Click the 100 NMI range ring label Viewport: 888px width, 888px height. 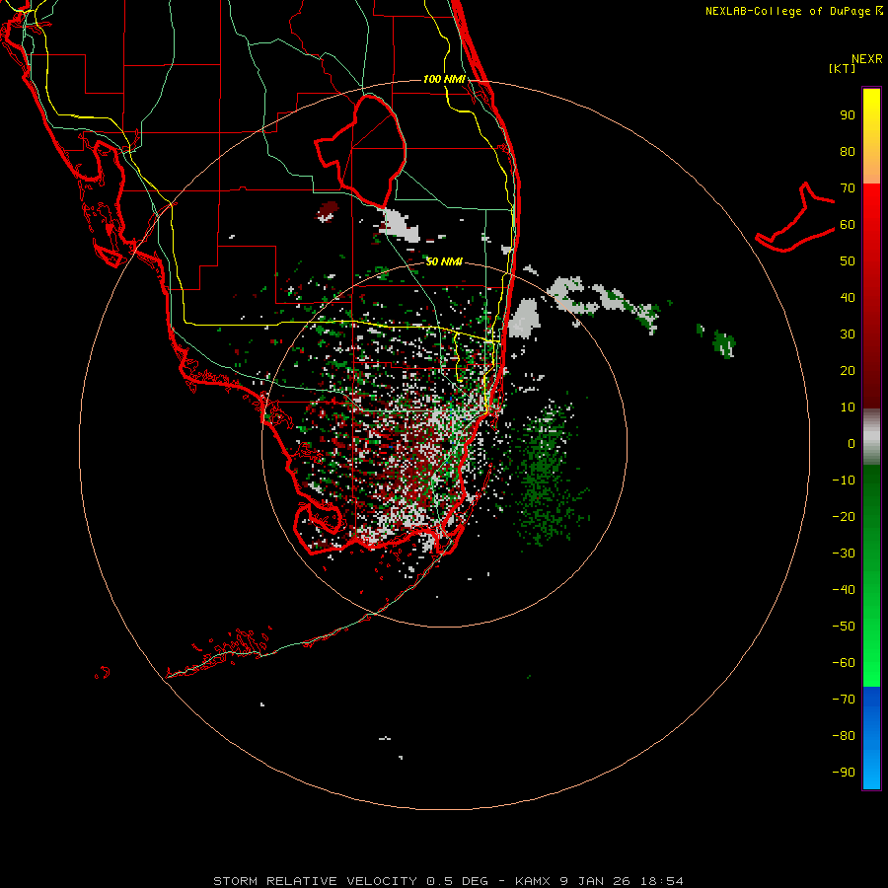[x=444, y=79]
